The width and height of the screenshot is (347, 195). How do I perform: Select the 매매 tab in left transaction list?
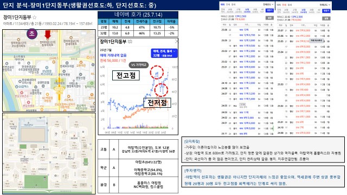pos(223,4)
